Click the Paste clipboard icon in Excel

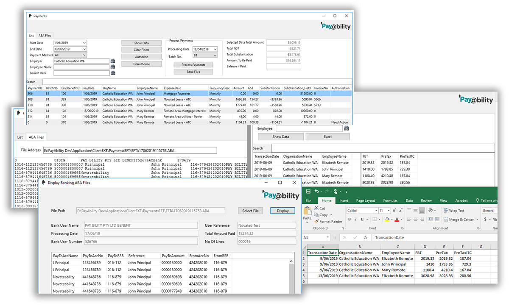307,211
